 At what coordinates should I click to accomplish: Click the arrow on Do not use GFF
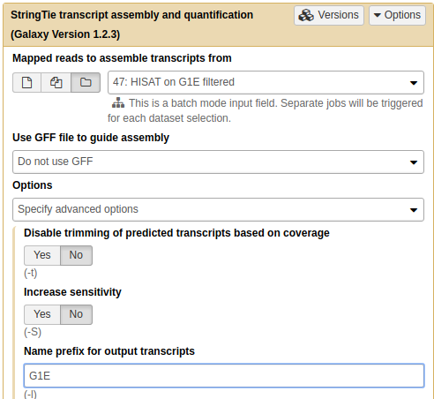[414, 162]
